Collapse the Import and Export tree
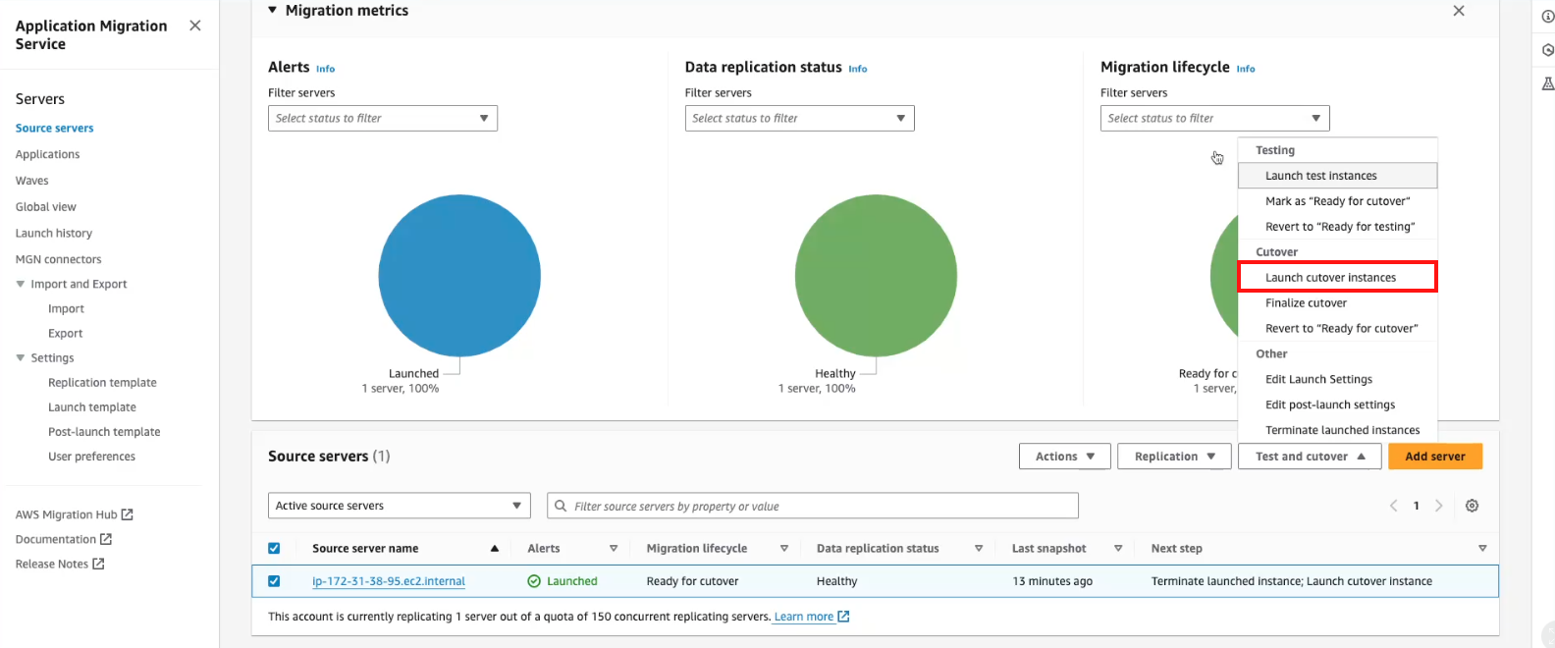The height and width of the screenshot is (648, 1555). tap(21, 285)
